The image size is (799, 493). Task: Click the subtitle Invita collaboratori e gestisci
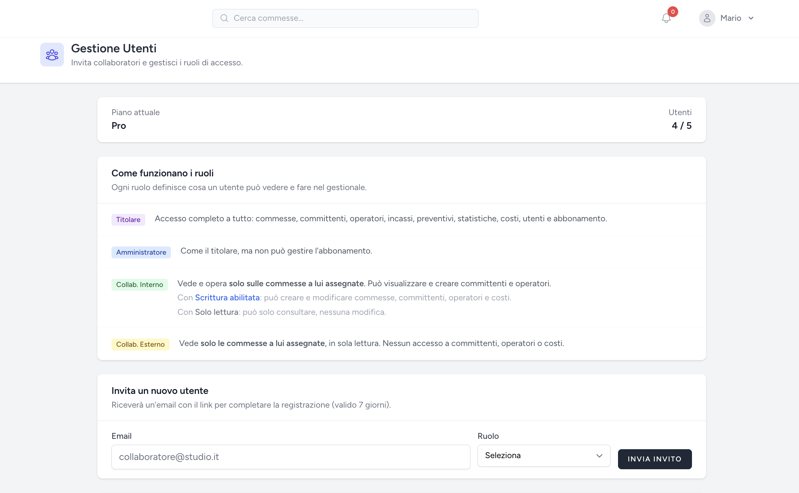157,63
